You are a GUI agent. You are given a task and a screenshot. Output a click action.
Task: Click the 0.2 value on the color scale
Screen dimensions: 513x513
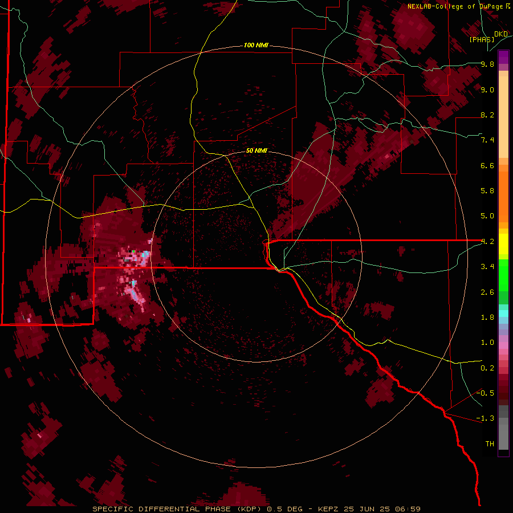coord(487,368)
